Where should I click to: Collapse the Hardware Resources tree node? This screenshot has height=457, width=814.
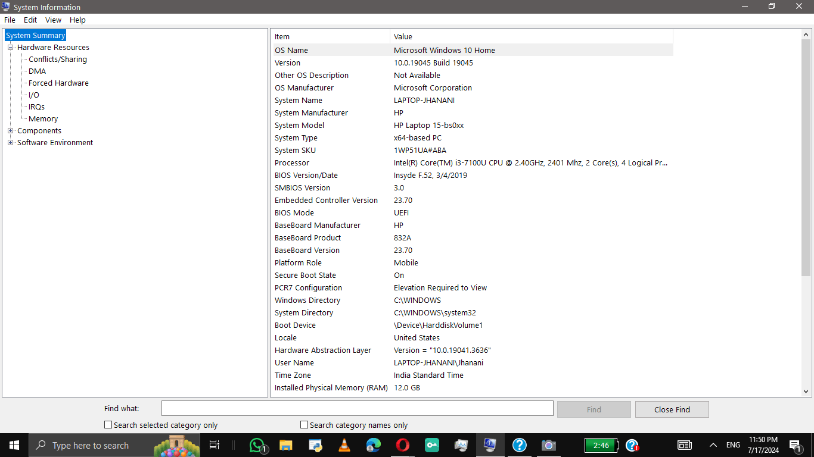[10, 47]
